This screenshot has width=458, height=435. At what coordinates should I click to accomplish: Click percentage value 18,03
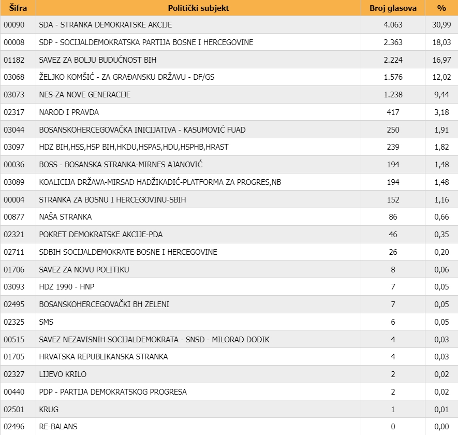click(x=441, y=42)
